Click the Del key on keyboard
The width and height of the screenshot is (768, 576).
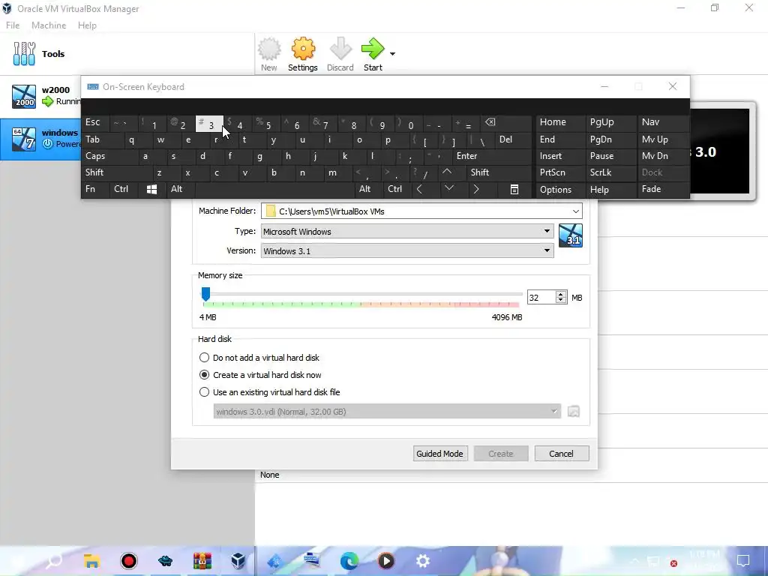[513, 139]
